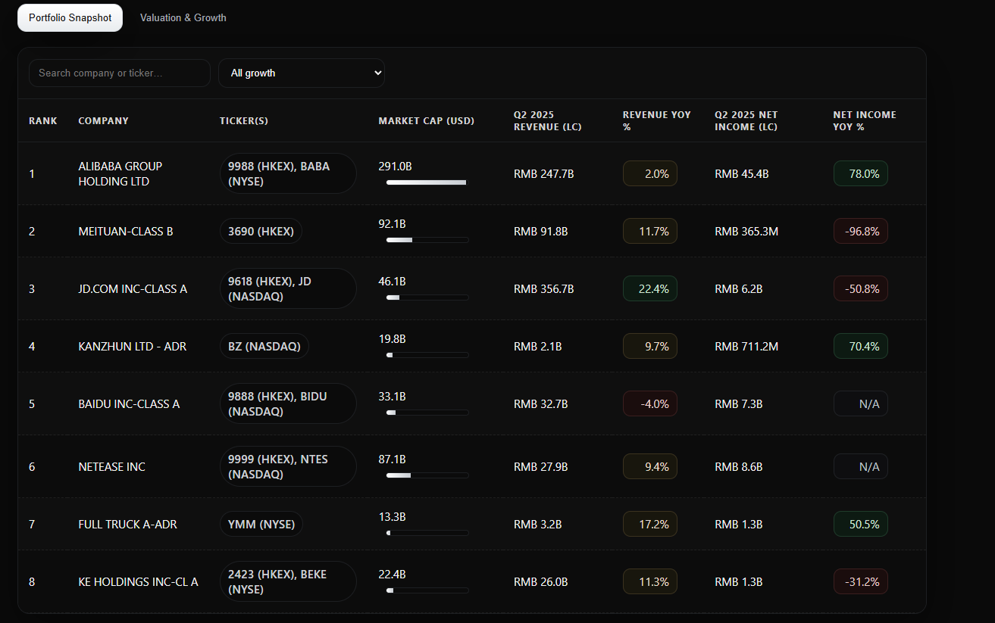Click the market cap bar under 92.1B

tap(427, 240)
